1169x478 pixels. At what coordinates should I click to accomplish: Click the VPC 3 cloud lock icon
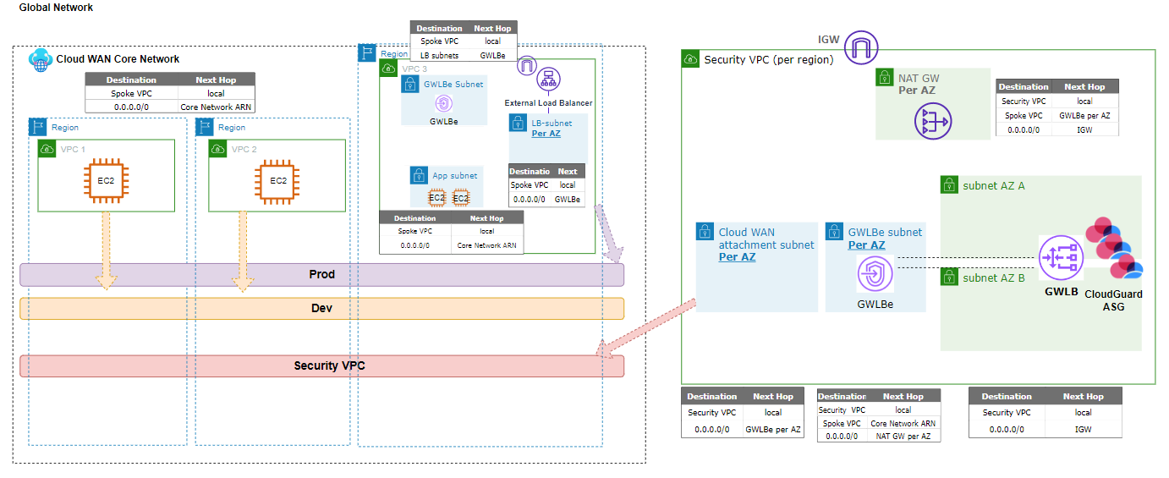coord(387,68)
